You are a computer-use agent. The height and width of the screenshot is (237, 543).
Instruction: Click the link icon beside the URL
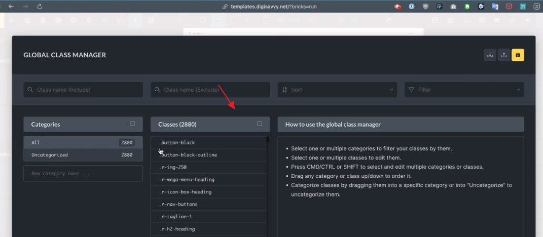(x=225, y=7)
